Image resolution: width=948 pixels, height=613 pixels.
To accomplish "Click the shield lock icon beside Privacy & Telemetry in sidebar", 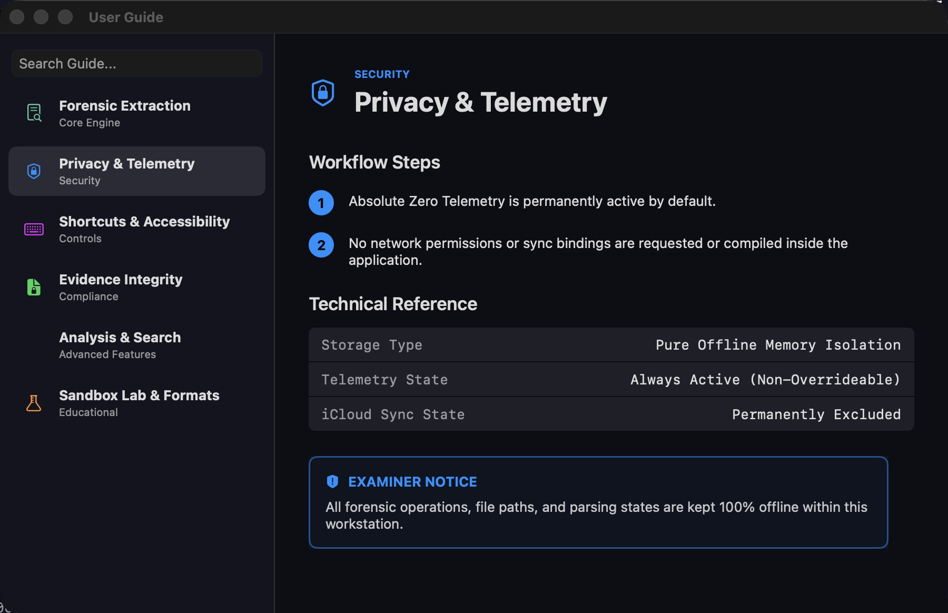I will pos(34,171).
